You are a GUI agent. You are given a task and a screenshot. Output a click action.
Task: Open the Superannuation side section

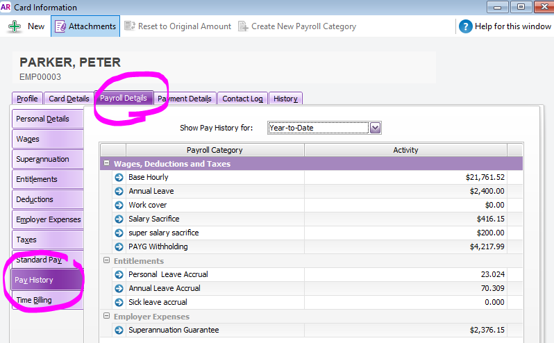(42, 159)
